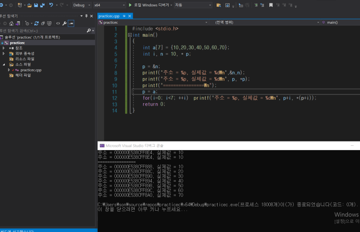360x232 pixels.
Task: Open the toolbar overflow options arrow
Action: pos(296,6)
